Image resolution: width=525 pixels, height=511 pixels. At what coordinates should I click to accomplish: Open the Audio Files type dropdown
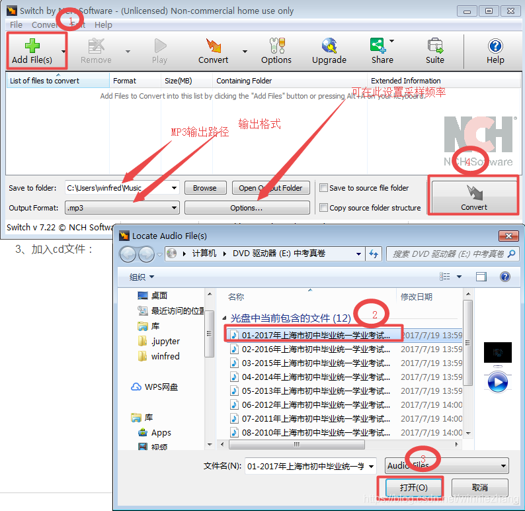pyautogui.click(x=447, y=466)
